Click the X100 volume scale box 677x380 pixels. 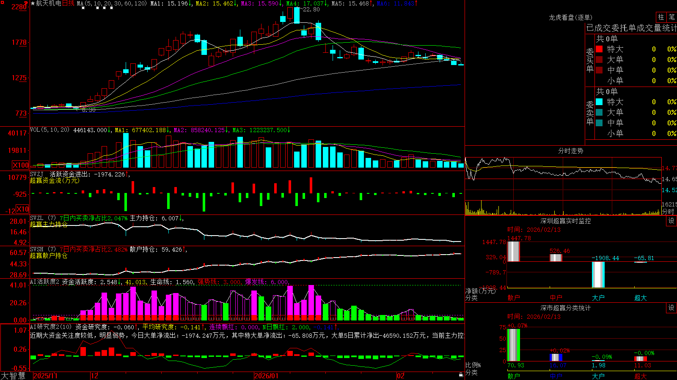21,165
